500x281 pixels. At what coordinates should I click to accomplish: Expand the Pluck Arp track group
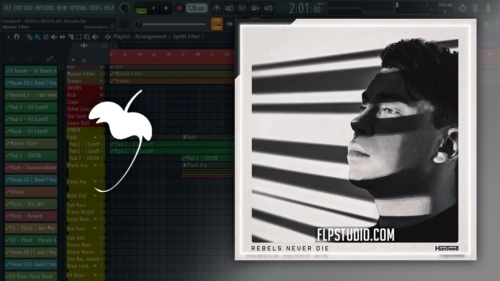click(95, 165)
